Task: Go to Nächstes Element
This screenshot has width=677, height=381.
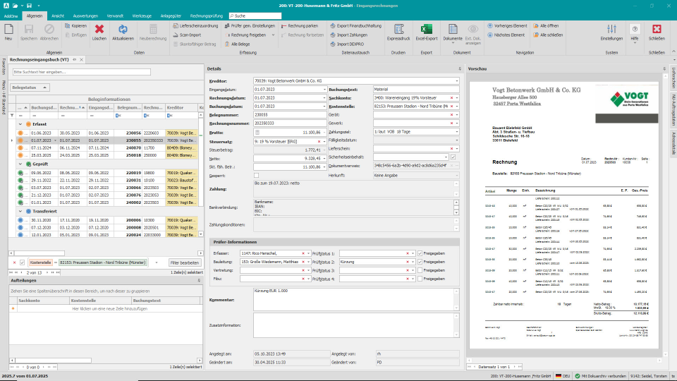Action: 507,34
